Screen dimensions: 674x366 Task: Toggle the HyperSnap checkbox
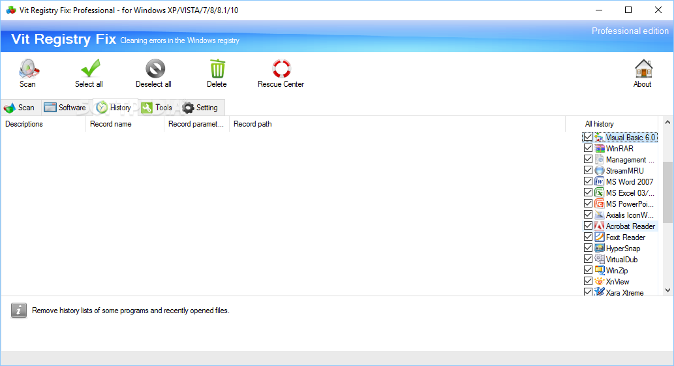coord(588,248)
